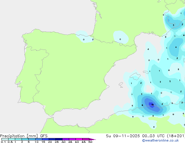The height and width of the screenshot is (143, 185).
Task: Click the 5–10 mm legend swatch
Action: coord(32,139)
